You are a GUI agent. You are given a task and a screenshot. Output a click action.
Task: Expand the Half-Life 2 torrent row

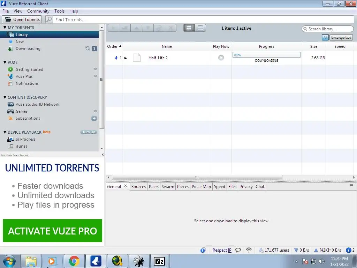pos(126,58)
